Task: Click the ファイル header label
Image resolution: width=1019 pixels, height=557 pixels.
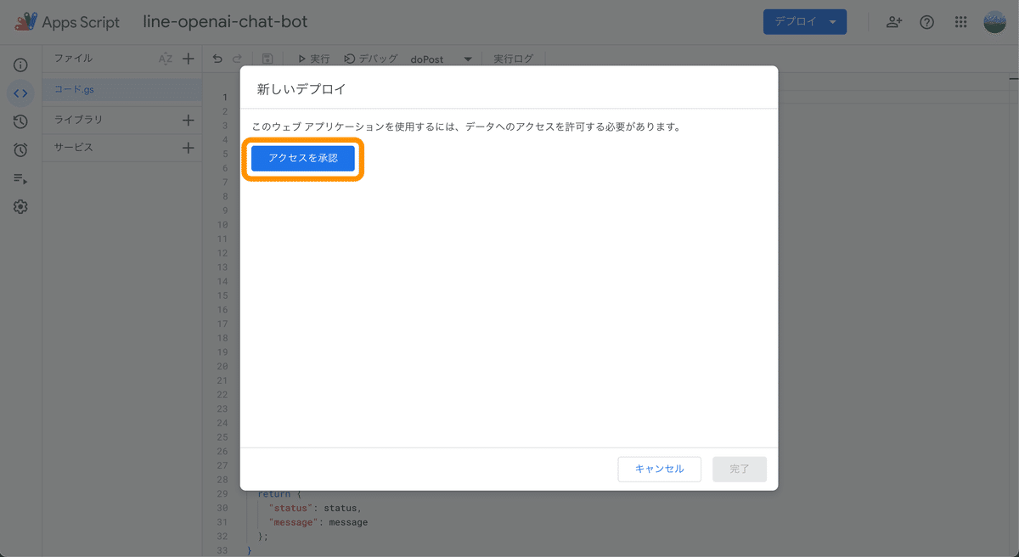Action: click(73, 59)
